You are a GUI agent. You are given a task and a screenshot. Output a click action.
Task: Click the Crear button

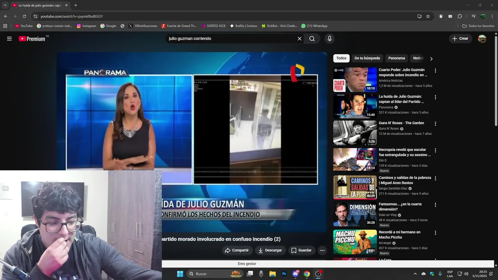460,38
